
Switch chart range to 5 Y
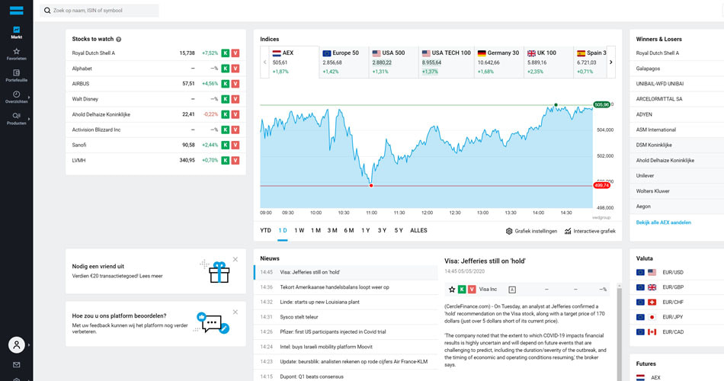pos(399,230)
